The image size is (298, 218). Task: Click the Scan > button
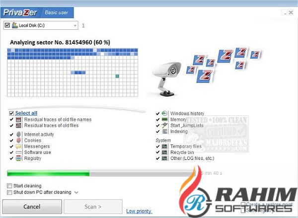(x=93, y=207)
